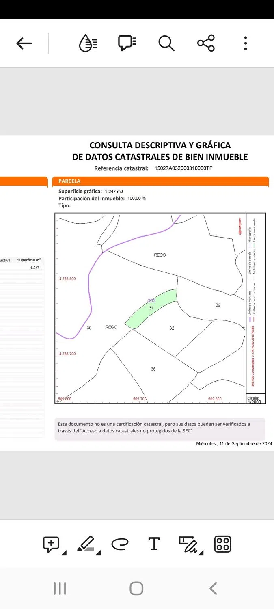The image size is (274, 609).
Task: Select the add comment note tool
Action: click(51, 544)
